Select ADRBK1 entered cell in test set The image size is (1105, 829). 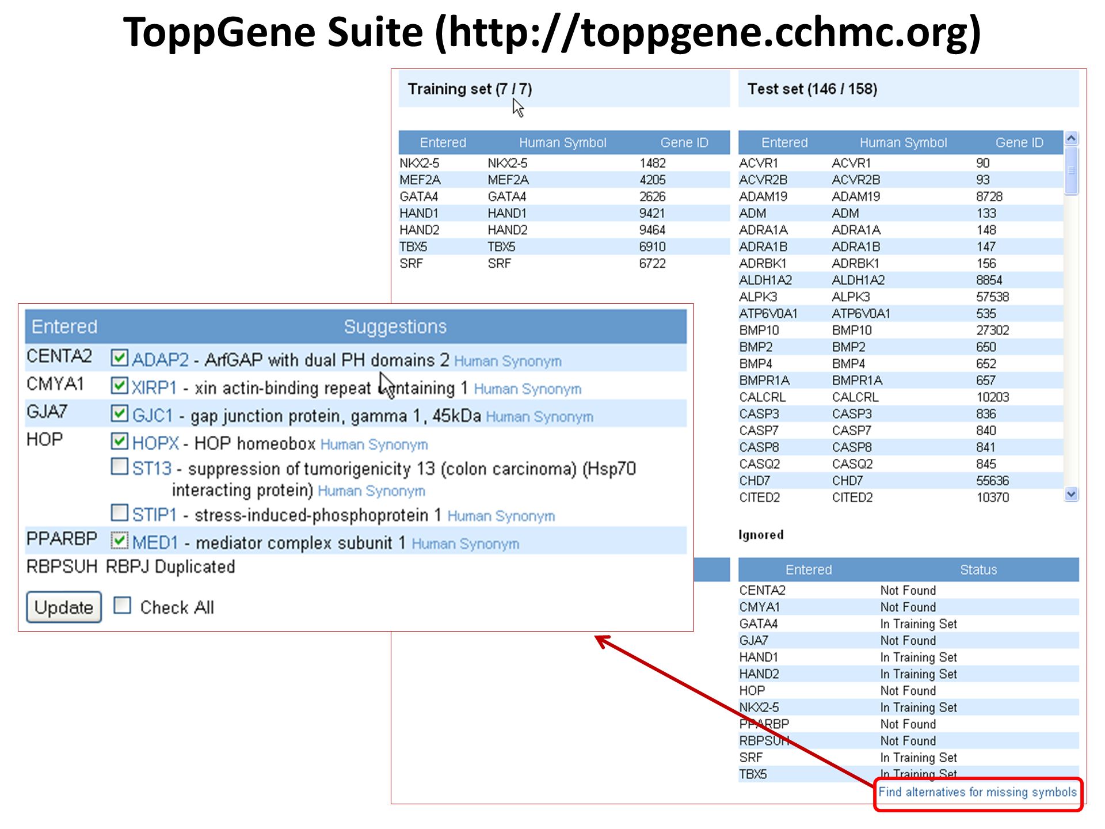763,263
